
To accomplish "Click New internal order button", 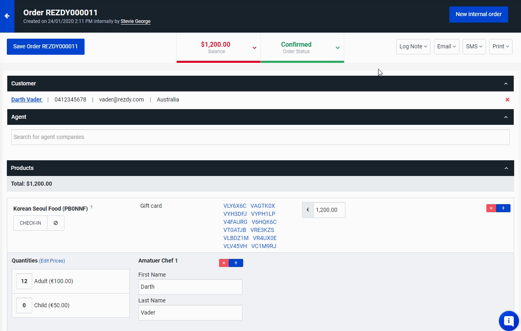I will point(479,14).
